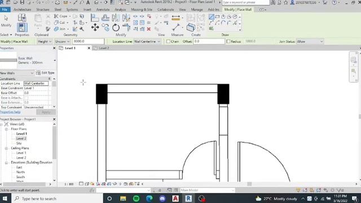Click the Type Properties icon above Properties
This screenshot has width=361, height=203.
point(22,17)
